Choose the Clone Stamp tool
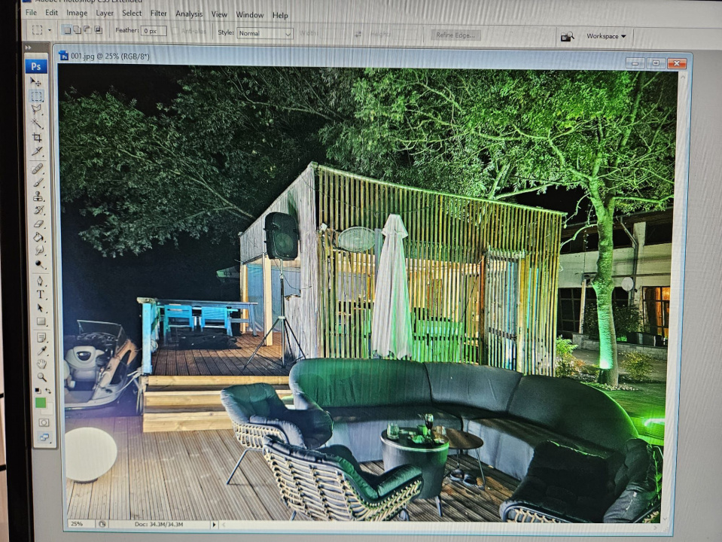 38,196
